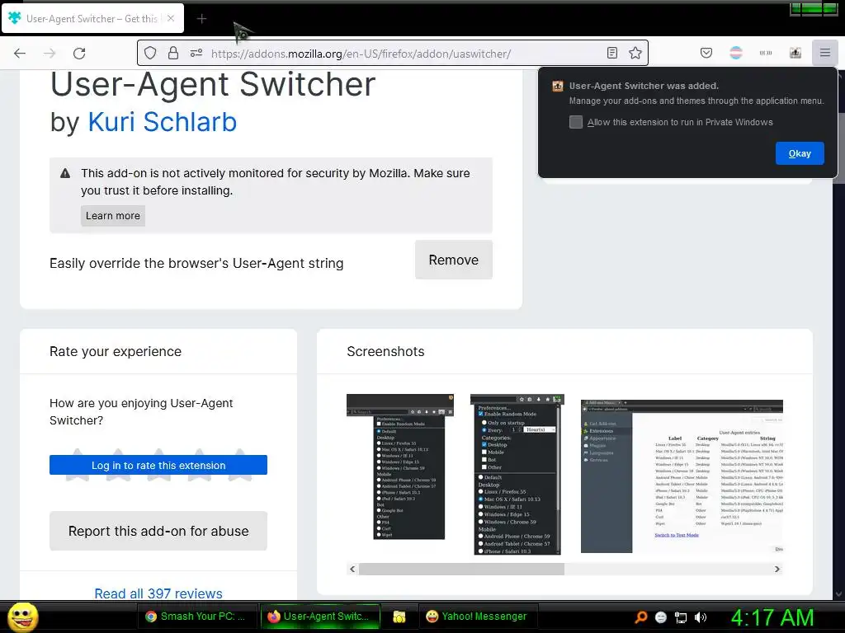Click the 4:17 AM taskbar clock
Viewport: 845px width, 633px height.
tap(772, 617)
